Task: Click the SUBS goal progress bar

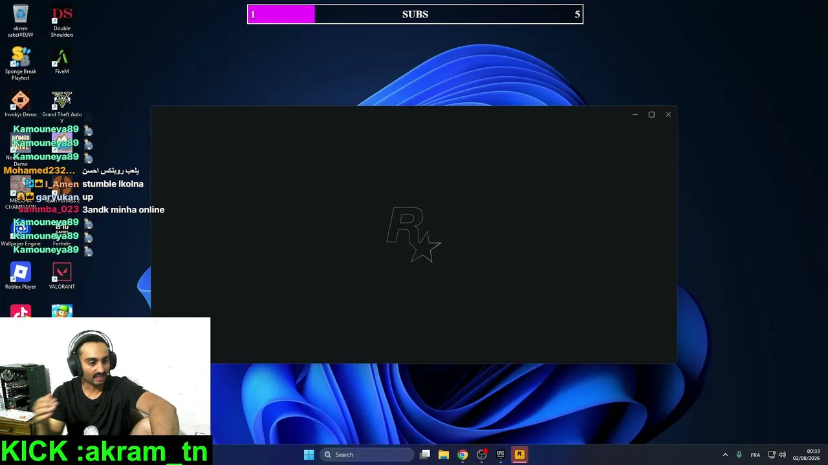Action: click(415, 14)
